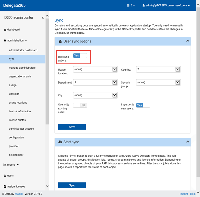Collapse sidebar with double chevron icon
This screenshot has width=200, height=197.
point(43,18)
